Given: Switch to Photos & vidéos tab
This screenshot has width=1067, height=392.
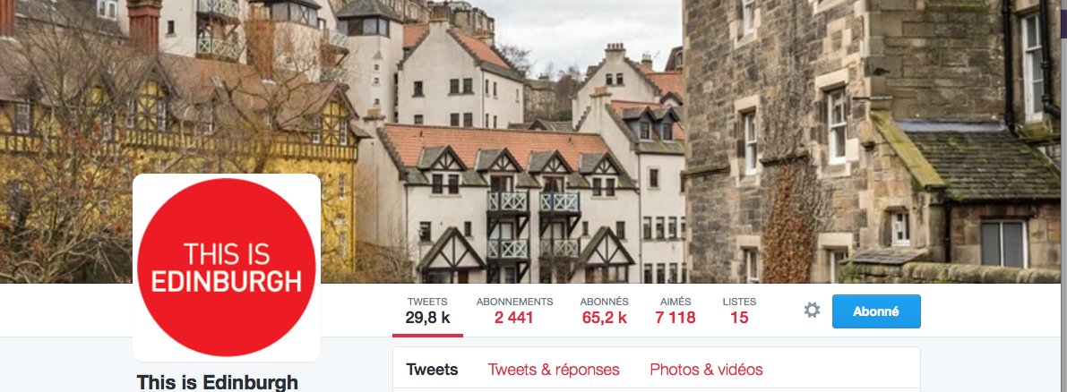Looking at the screenshot, I should pos(706,370).
